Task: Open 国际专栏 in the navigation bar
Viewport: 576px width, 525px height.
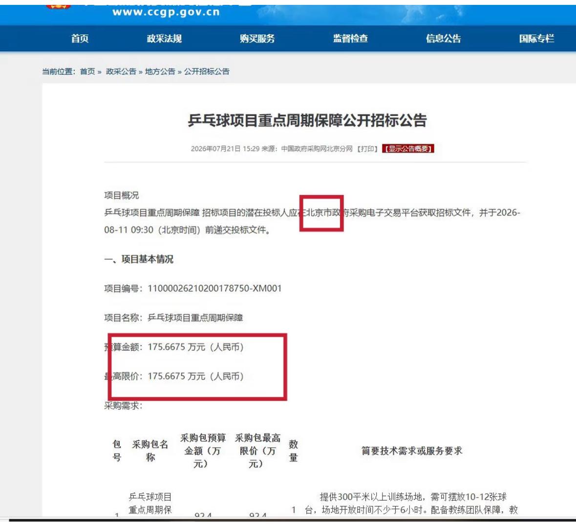Action: pyautogui.click(x=536, y=39)
